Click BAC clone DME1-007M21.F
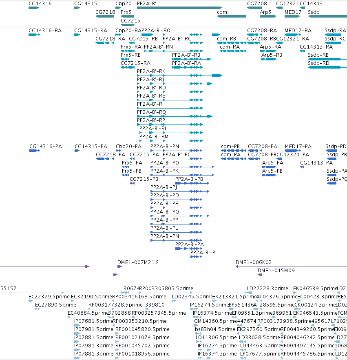Screen dimensions: 347x360 pos(120,267)
